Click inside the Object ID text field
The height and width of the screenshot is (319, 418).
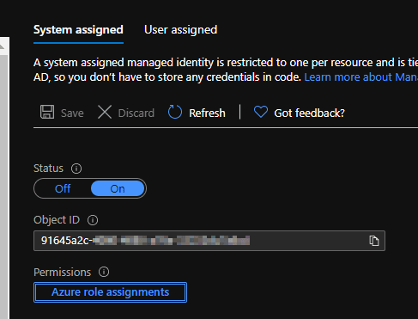click(209, 241)
